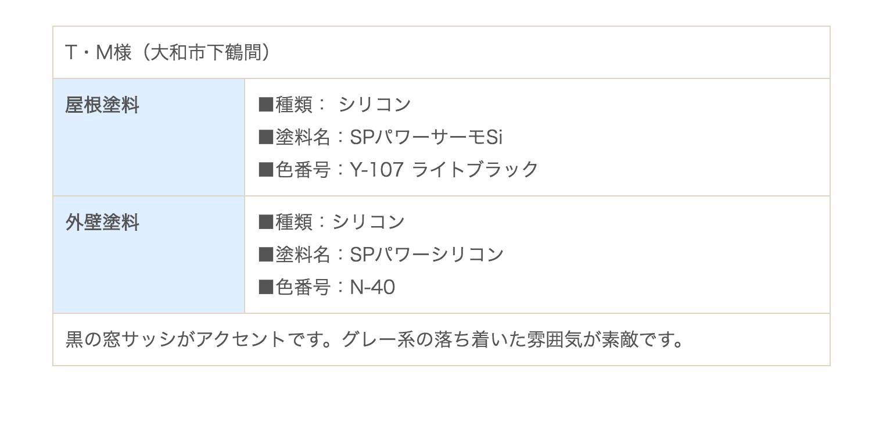Click the square bullet before N-40
883x422 pixels.
266,287
